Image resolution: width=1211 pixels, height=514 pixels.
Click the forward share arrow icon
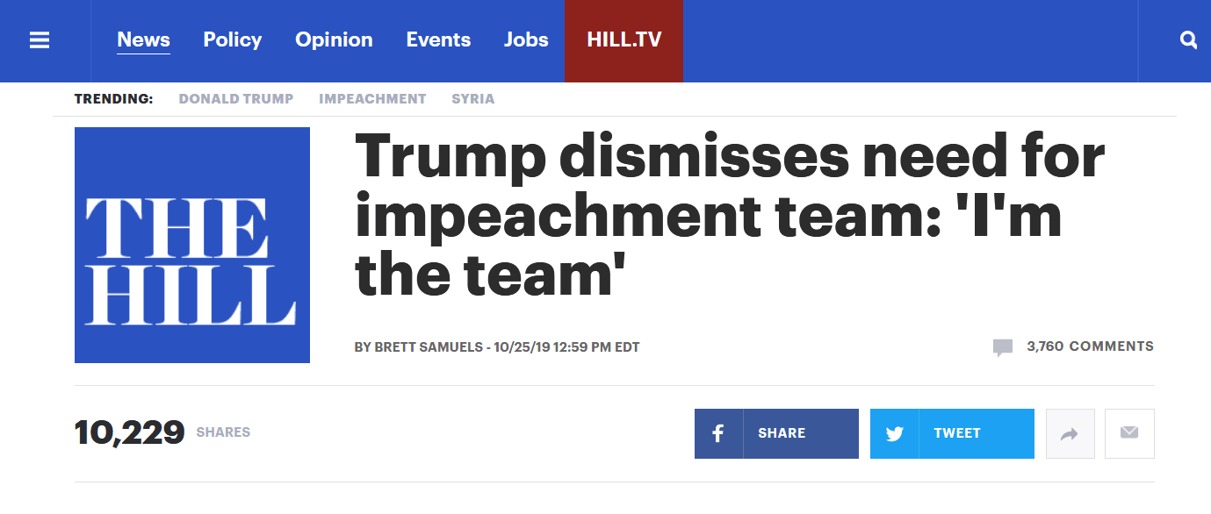point(1070,433)
